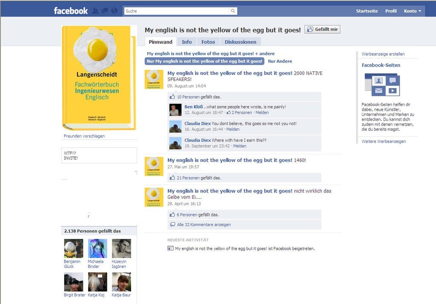Image resolution: width=436 pixels, height=304 pixels.
Task: Open Benjamin Glück profile picture
Action: coord(73,248)
